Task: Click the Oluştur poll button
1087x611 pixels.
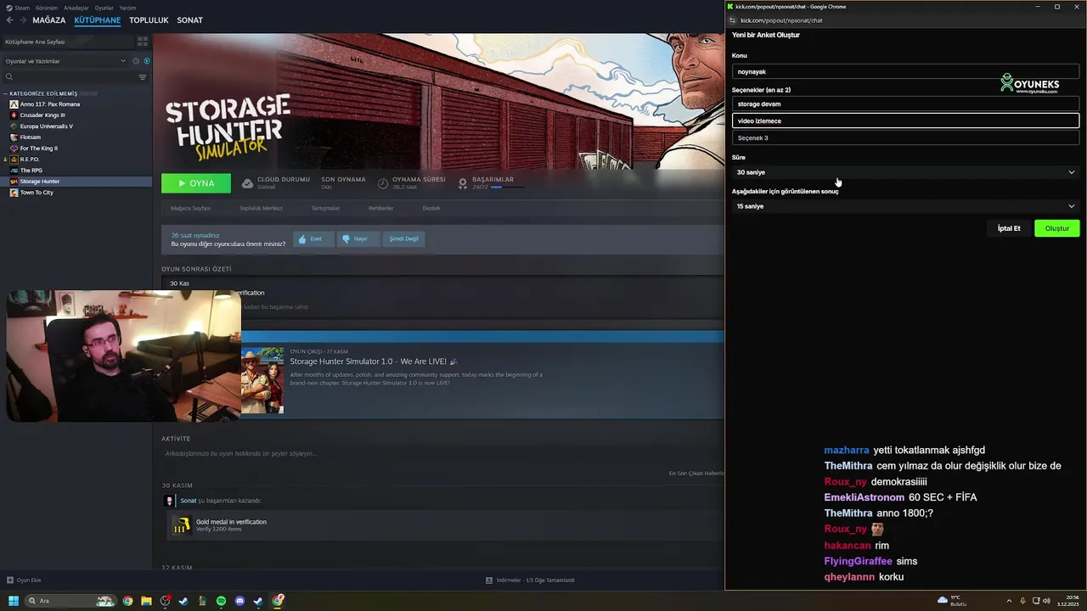Action: pos(1057,228)
